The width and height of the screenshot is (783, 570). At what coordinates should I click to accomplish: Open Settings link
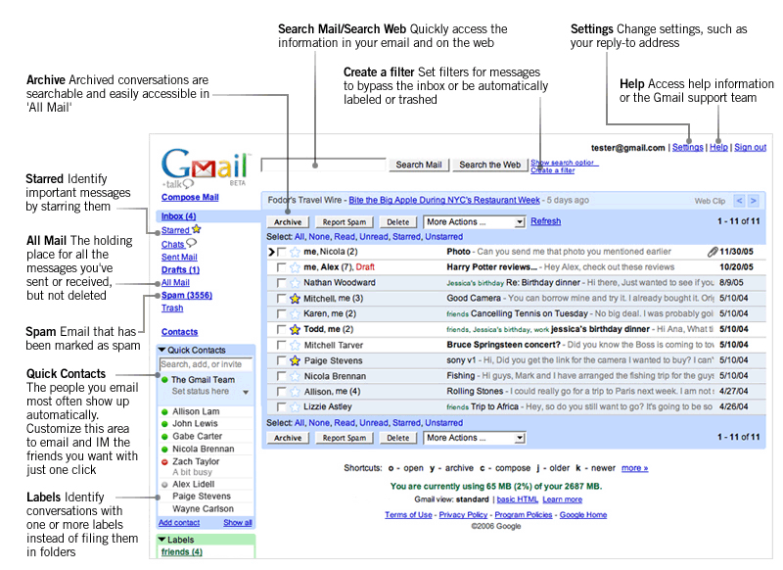[688, 147]
